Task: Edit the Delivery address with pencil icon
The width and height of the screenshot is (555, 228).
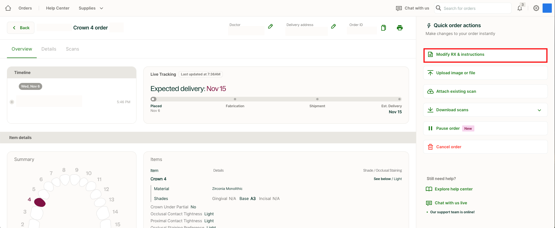Action: click(x=333, y=27)
